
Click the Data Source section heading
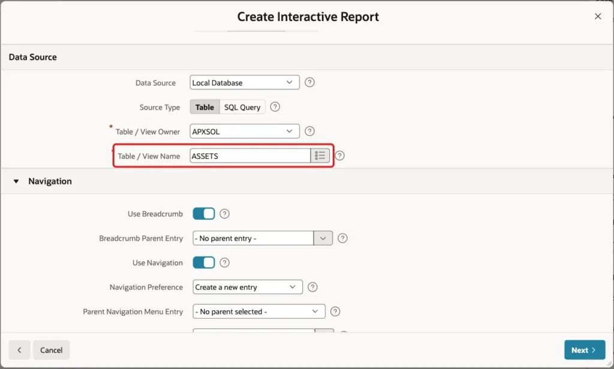click(x=33, y=57)
